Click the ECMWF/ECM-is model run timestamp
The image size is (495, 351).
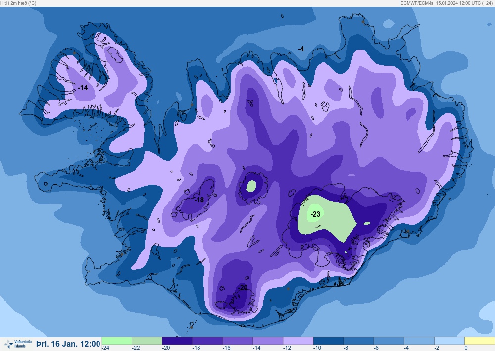click(446, 3)
